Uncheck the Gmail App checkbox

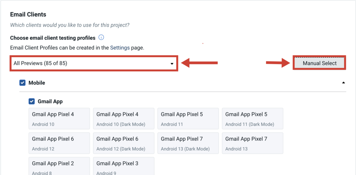point(31,101)
